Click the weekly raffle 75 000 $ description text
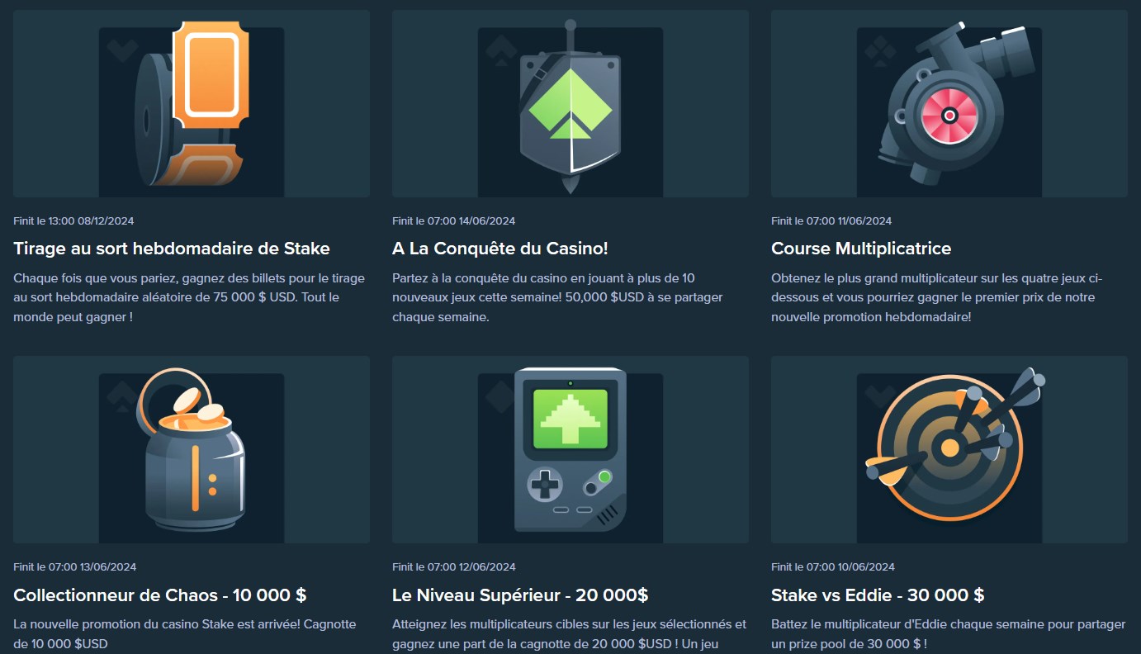This screenshot has width=1141, height=654. click(189, 297)
